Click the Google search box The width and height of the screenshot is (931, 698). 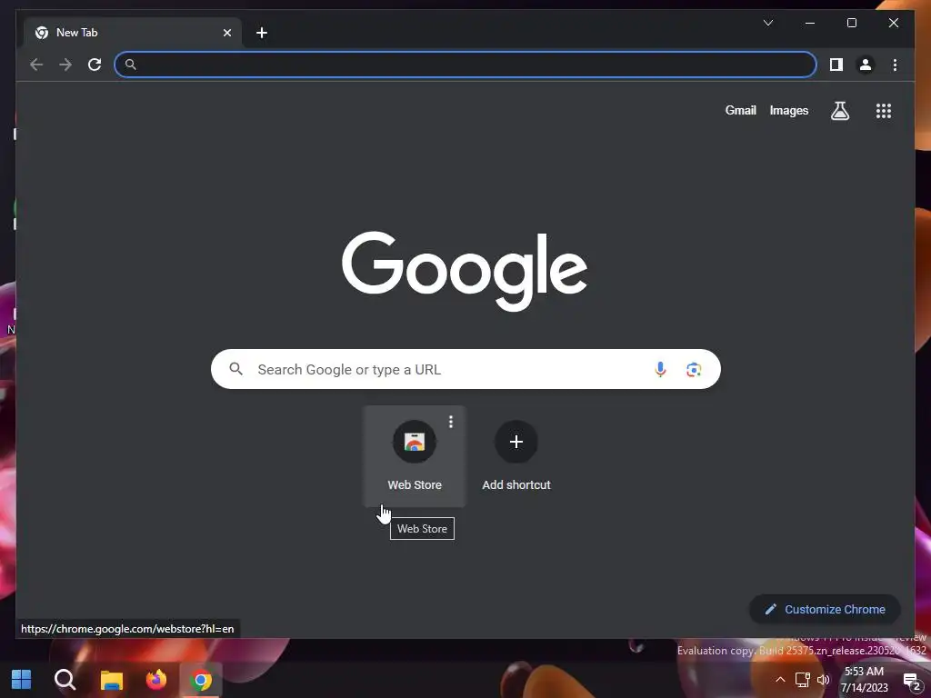pos(465,369)
